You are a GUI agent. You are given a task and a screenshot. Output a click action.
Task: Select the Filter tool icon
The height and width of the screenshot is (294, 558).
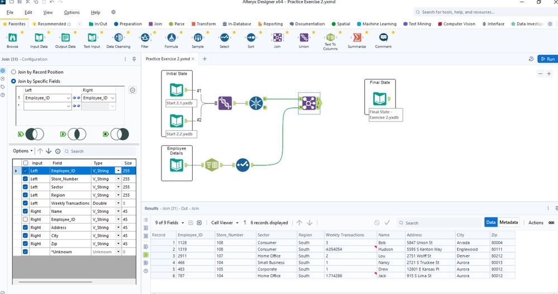click(x=145, y=37)
